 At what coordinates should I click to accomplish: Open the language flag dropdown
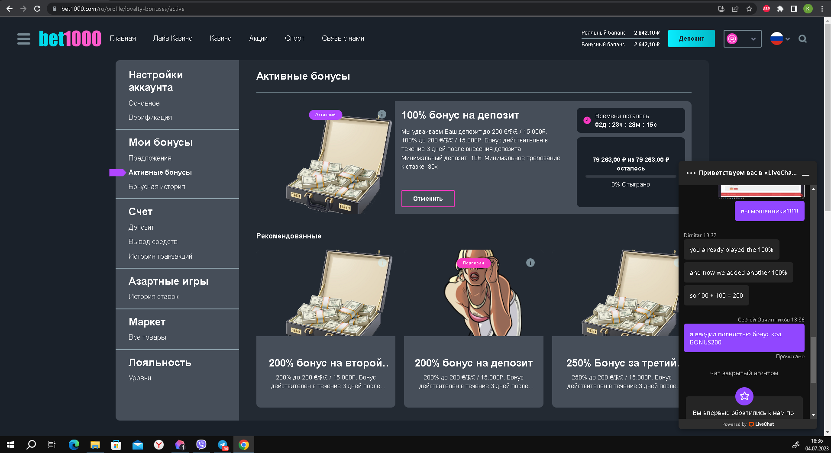[x=780, y=39]
